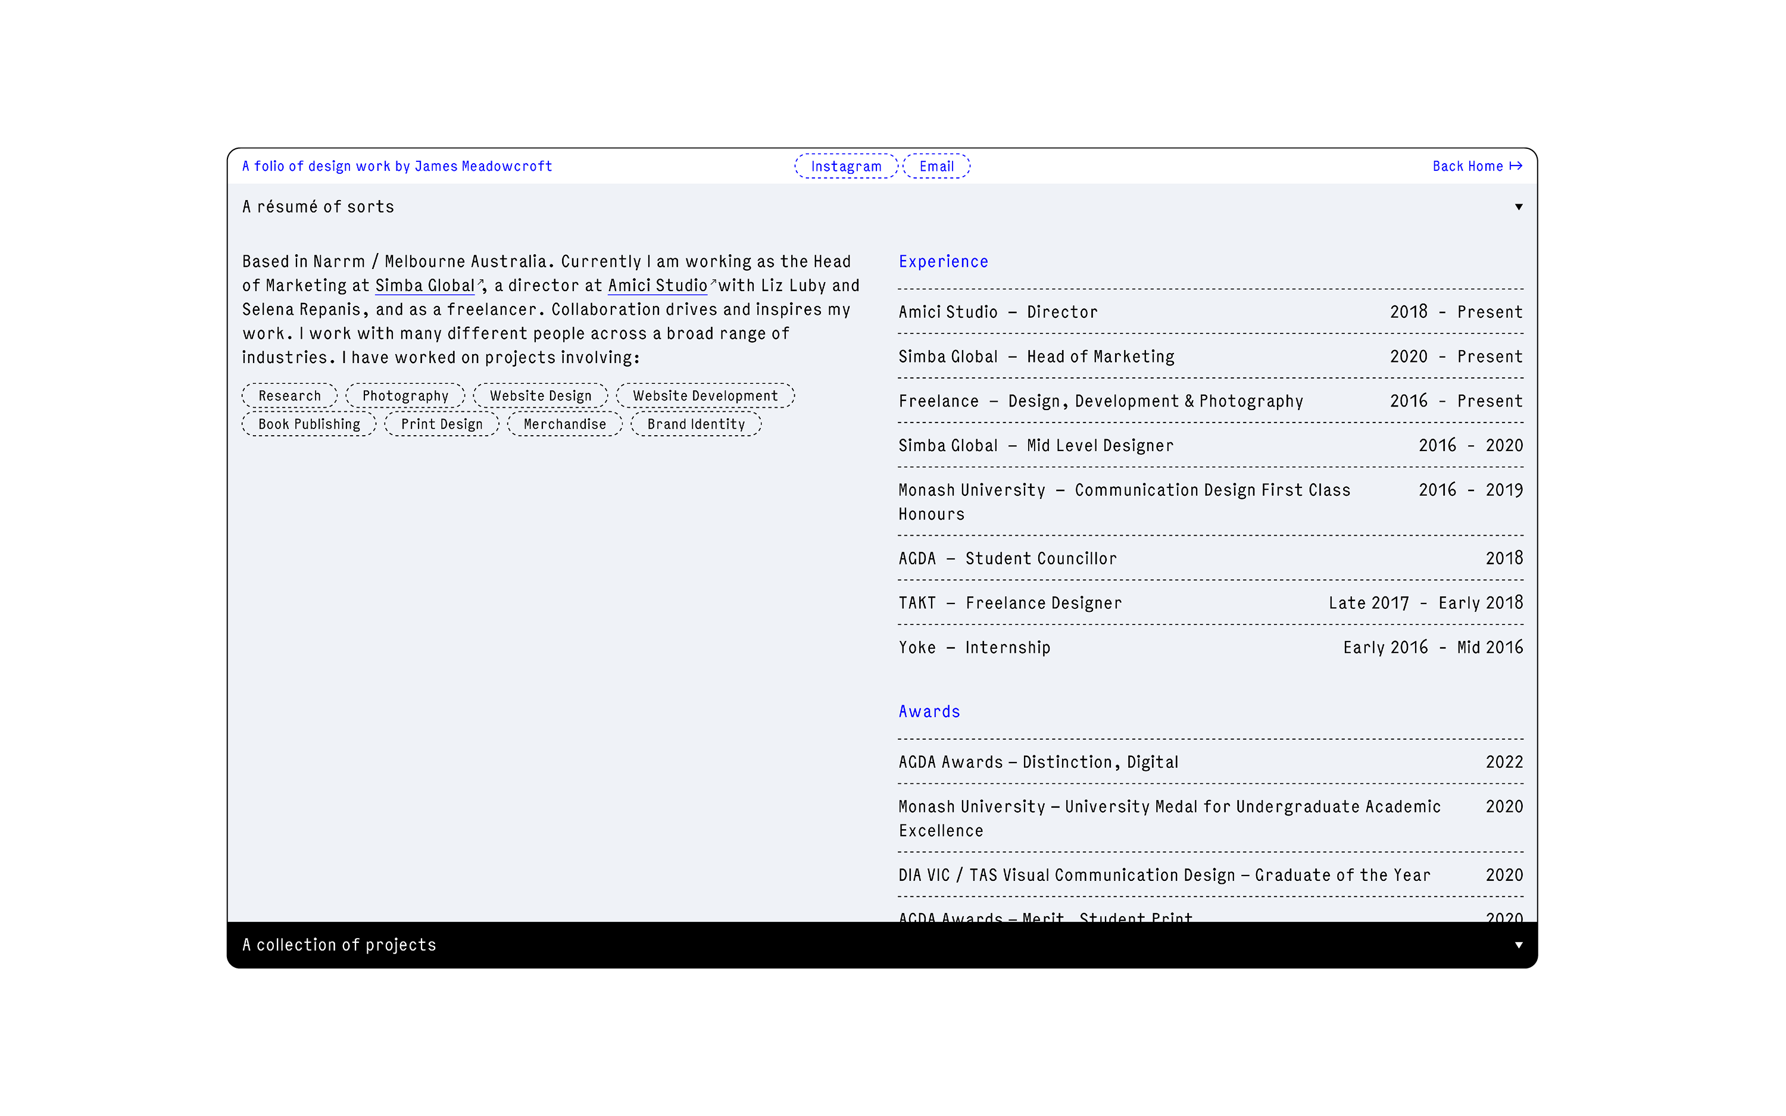Collapse the résumé section triangle
1786x1116 pixels.
tap(1518, 207)
